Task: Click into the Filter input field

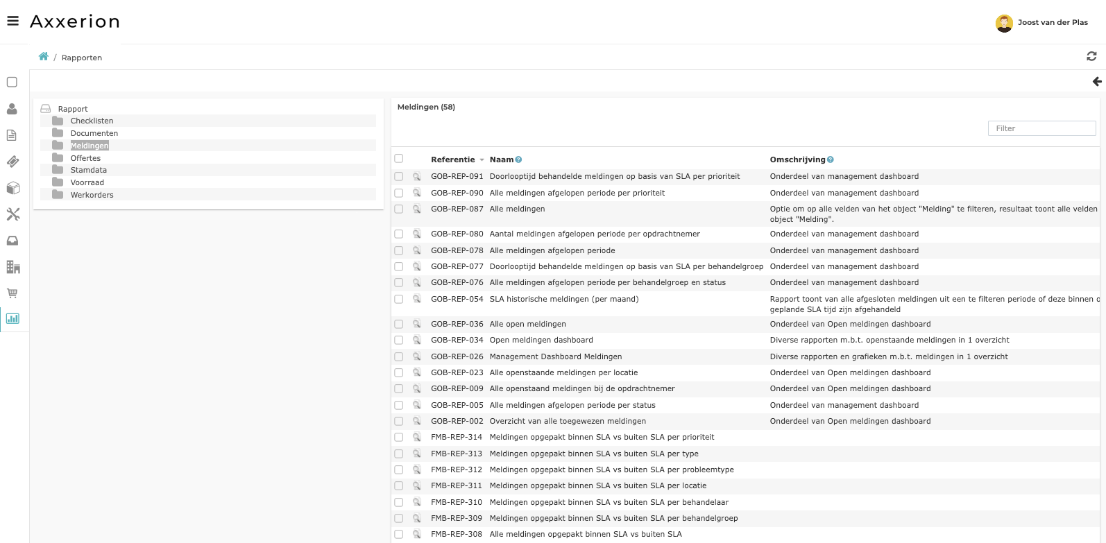Action: [x=1041, y=128]
